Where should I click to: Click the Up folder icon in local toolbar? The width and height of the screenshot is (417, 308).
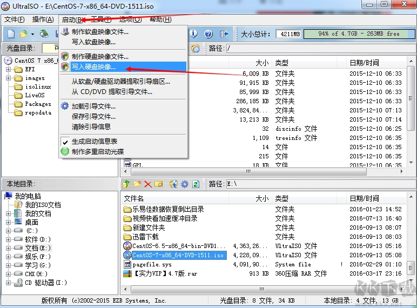(x=126, y=184)
